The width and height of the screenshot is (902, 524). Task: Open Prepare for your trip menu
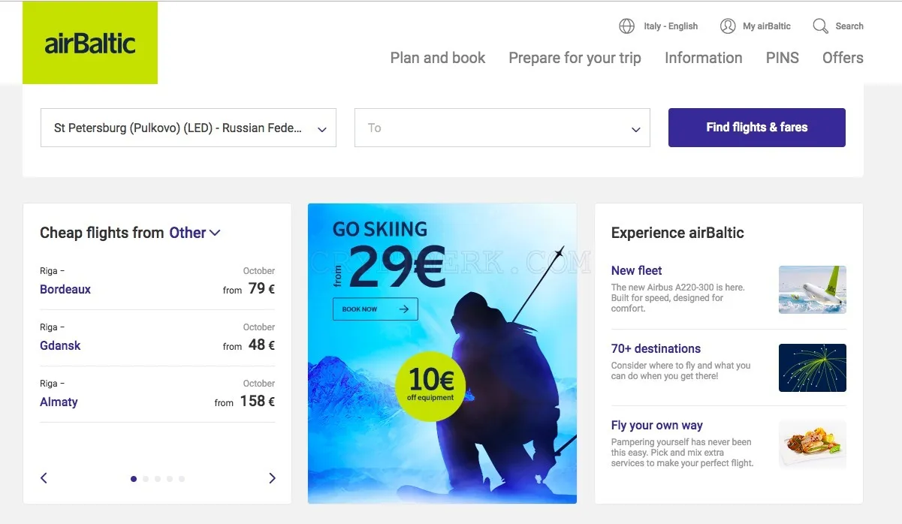tap(575, 58)
